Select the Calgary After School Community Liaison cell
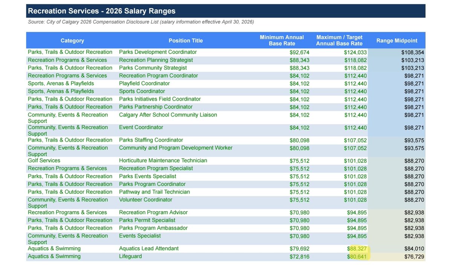This screenshot has width=452, height=265. click(168, 115)
